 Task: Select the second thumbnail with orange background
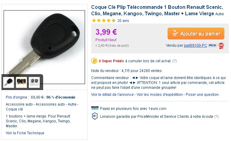[x=21, y=82]
